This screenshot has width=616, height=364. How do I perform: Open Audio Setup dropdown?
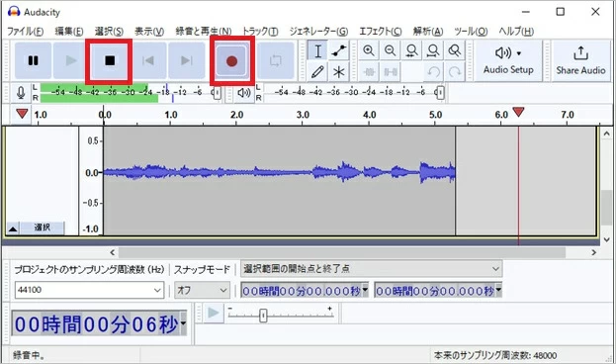[508, 60]
